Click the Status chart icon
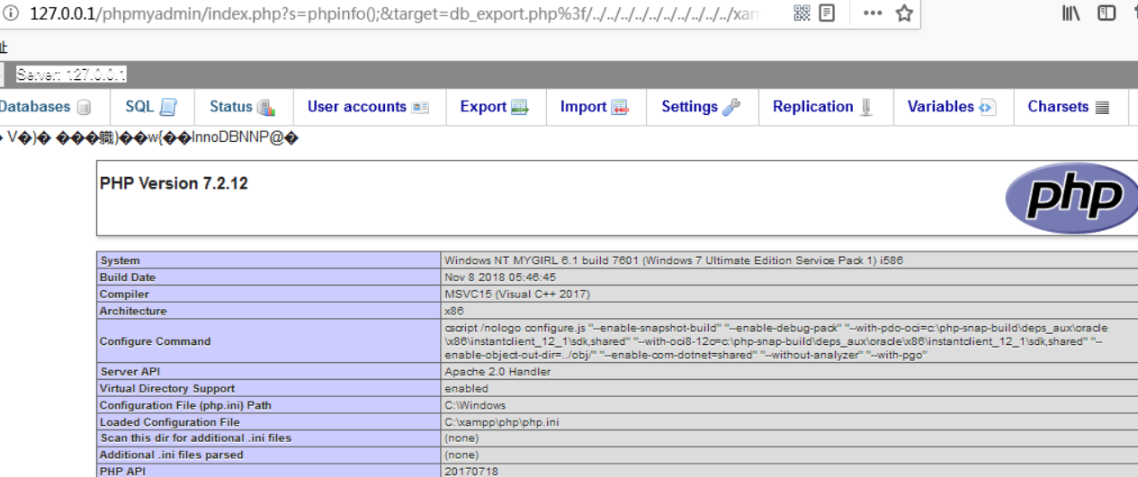This screenshot has width=1138, height=477. click(266, 107)
